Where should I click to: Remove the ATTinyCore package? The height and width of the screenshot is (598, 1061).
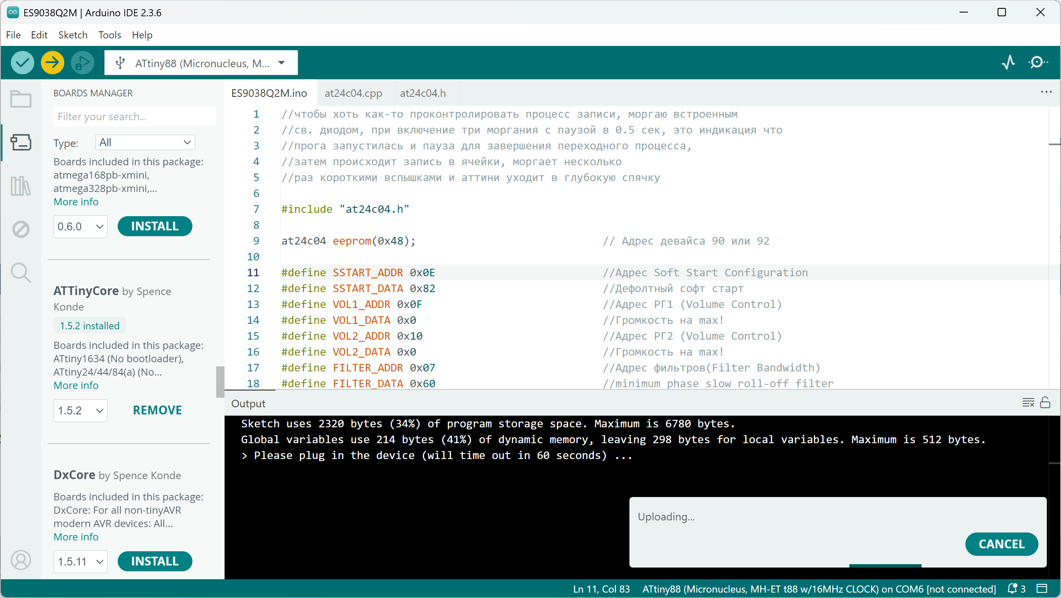[157, 410]
